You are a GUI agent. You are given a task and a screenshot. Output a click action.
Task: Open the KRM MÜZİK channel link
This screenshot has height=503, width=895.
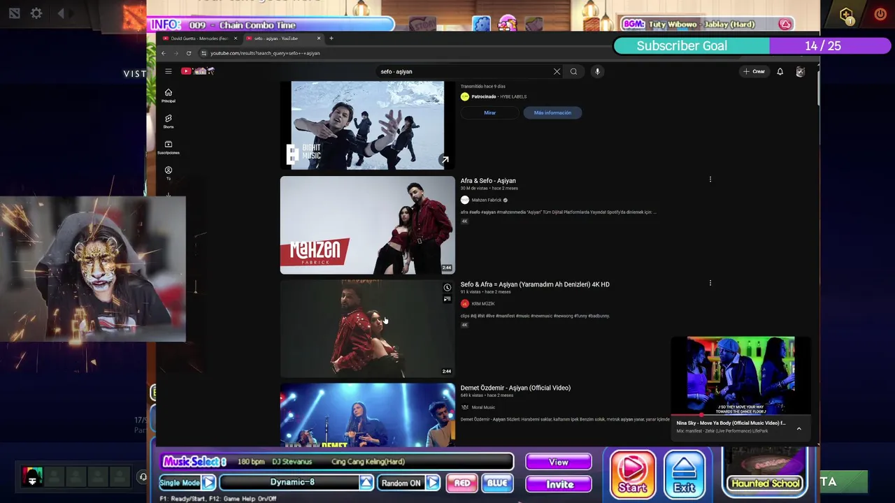pos(482,304)
